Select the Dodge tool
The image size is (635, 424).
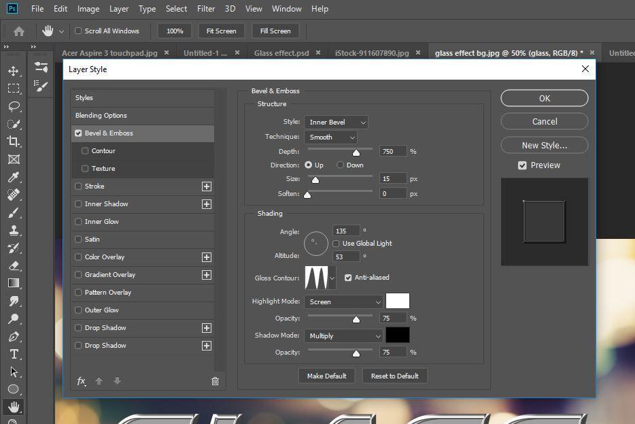(14, 319)
